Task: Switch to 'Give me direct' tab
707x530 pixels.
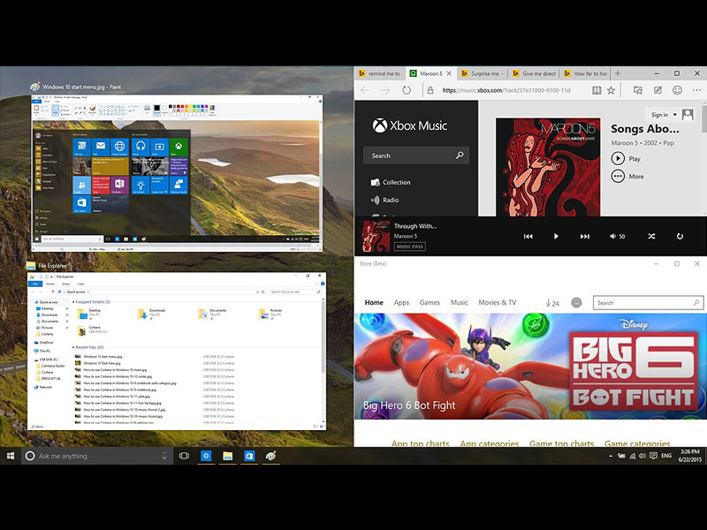Action: pos(534,73)
